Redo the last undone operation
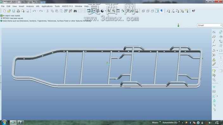 41,11
